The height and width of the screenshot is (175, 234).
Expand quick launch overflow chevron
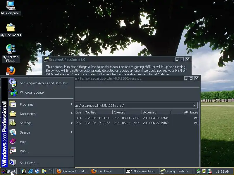click(50, 170)
